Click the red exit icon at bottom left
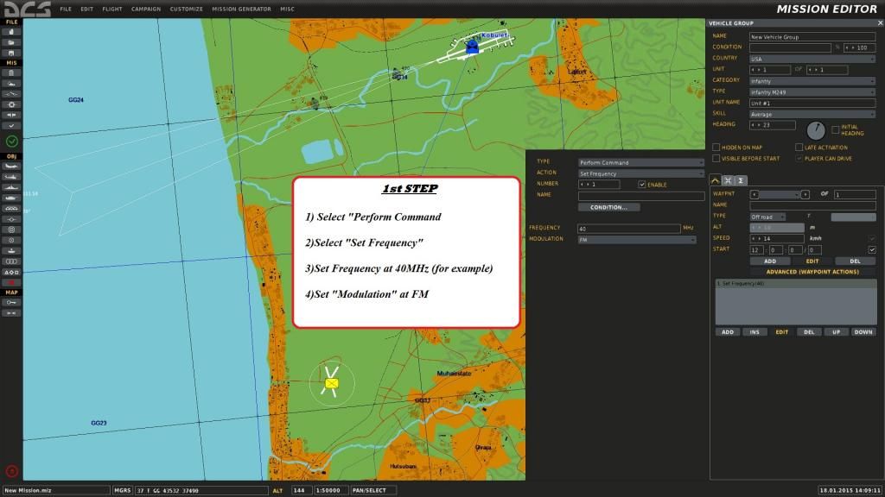Viewport: 885px width, 497px height. 11,471
